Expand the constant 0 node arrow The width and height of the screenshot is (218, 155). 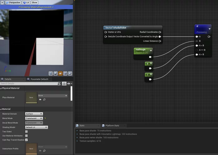coord(151,63)
